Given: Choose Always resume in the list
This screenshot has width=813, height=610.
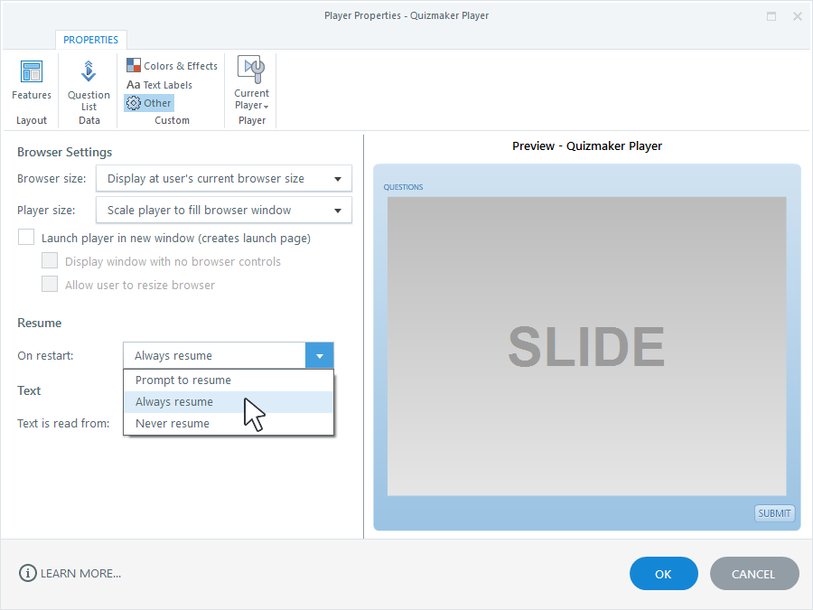Looking at the screenshot, I should pos(229,402).
